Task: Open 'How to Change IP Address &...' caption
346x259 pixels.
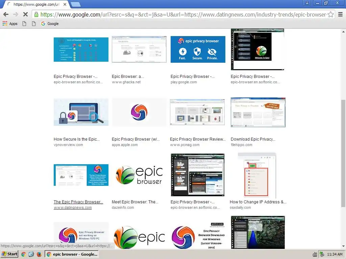Action: 258,202
